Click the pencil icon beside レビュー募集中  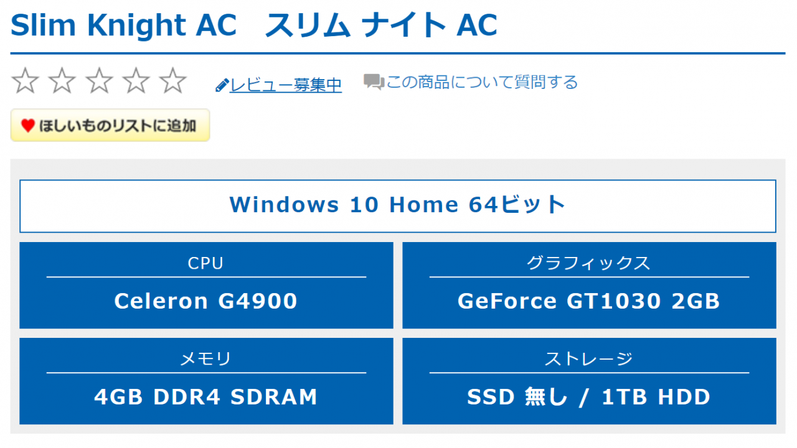[x=222, y=85]
